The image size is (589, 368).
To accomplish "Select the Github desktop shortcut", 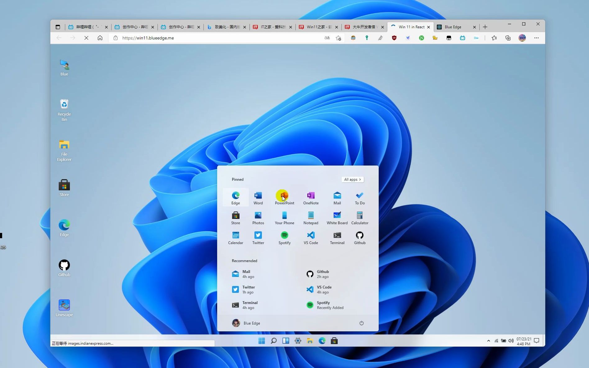I will click(x=64, y=268).
